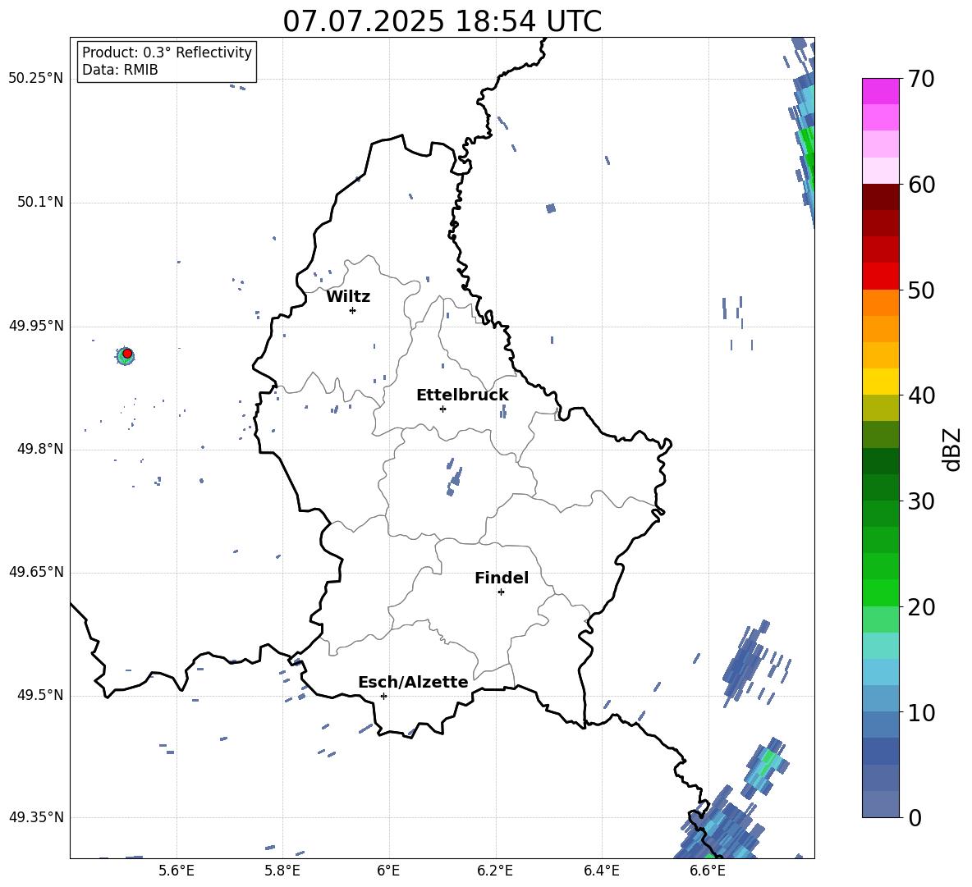
Task: Click the colorbar tick label 10
Action: (x=921, y=713)
